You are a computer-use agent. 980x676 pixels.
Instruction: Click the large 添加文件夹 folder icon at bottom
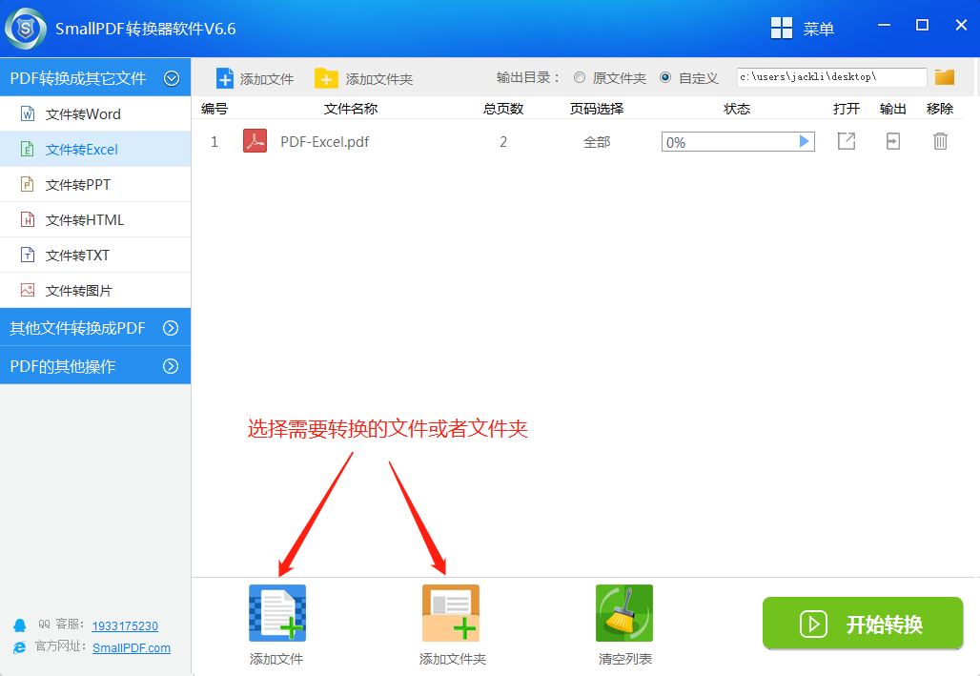pyautogui.click(x=451, y=613)
